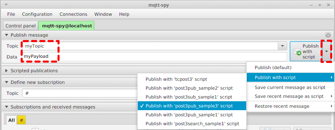Click the Data field containing myPayload
335x130 pixels.
tap(154, 57)
